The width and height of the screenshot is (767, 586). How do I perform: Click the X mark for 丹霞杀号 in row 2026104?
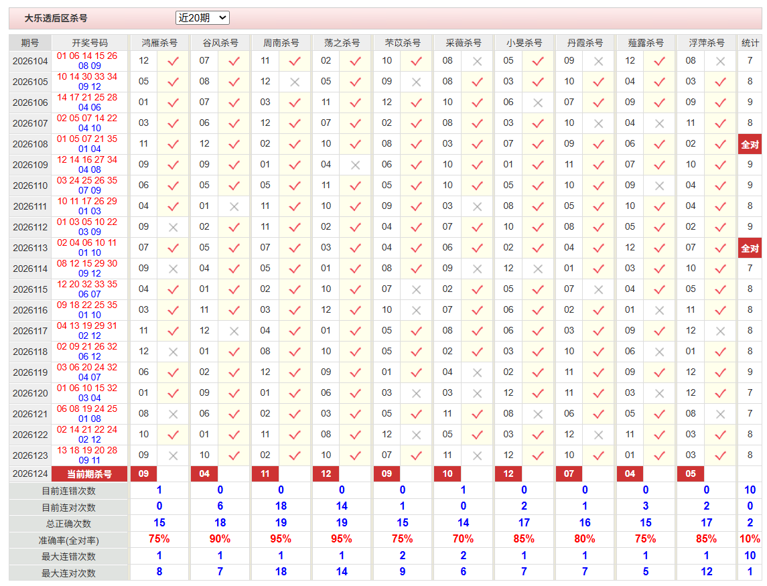pos(598,62)
